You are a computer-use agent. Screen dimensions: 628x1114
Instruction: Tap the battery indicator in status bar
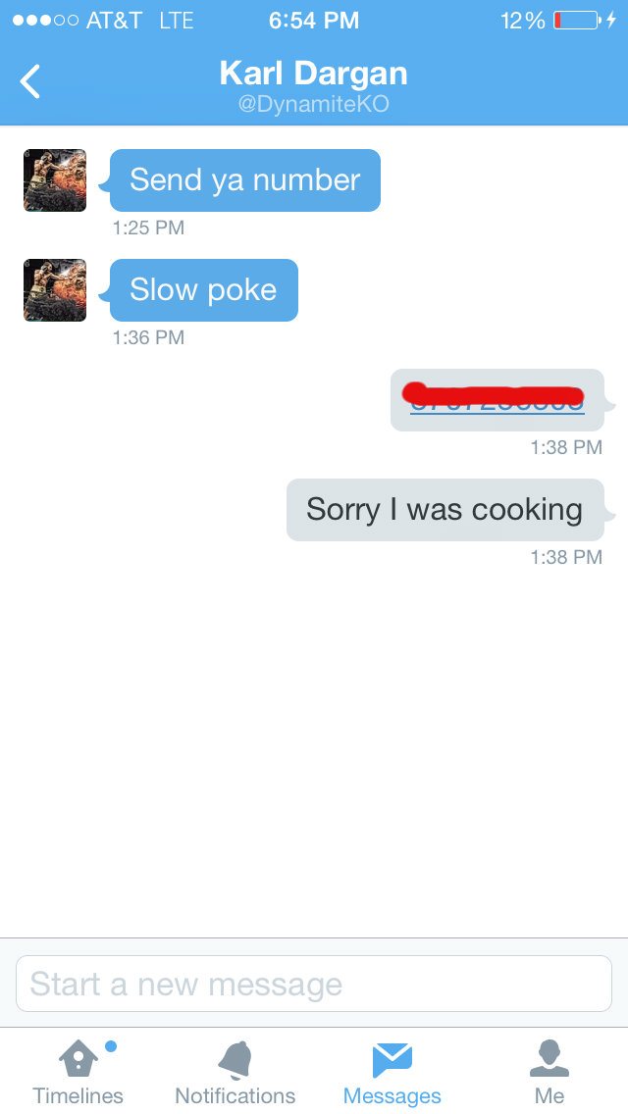(x=576, y=21)
